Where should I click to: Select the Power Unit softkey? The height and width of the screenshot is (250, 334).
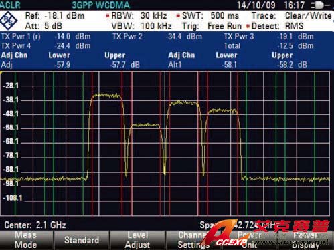point(249,240)
